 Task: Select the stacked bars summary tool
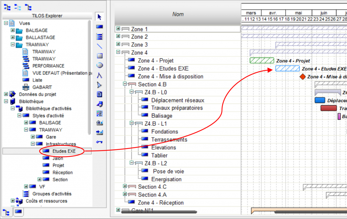[99, 37]
